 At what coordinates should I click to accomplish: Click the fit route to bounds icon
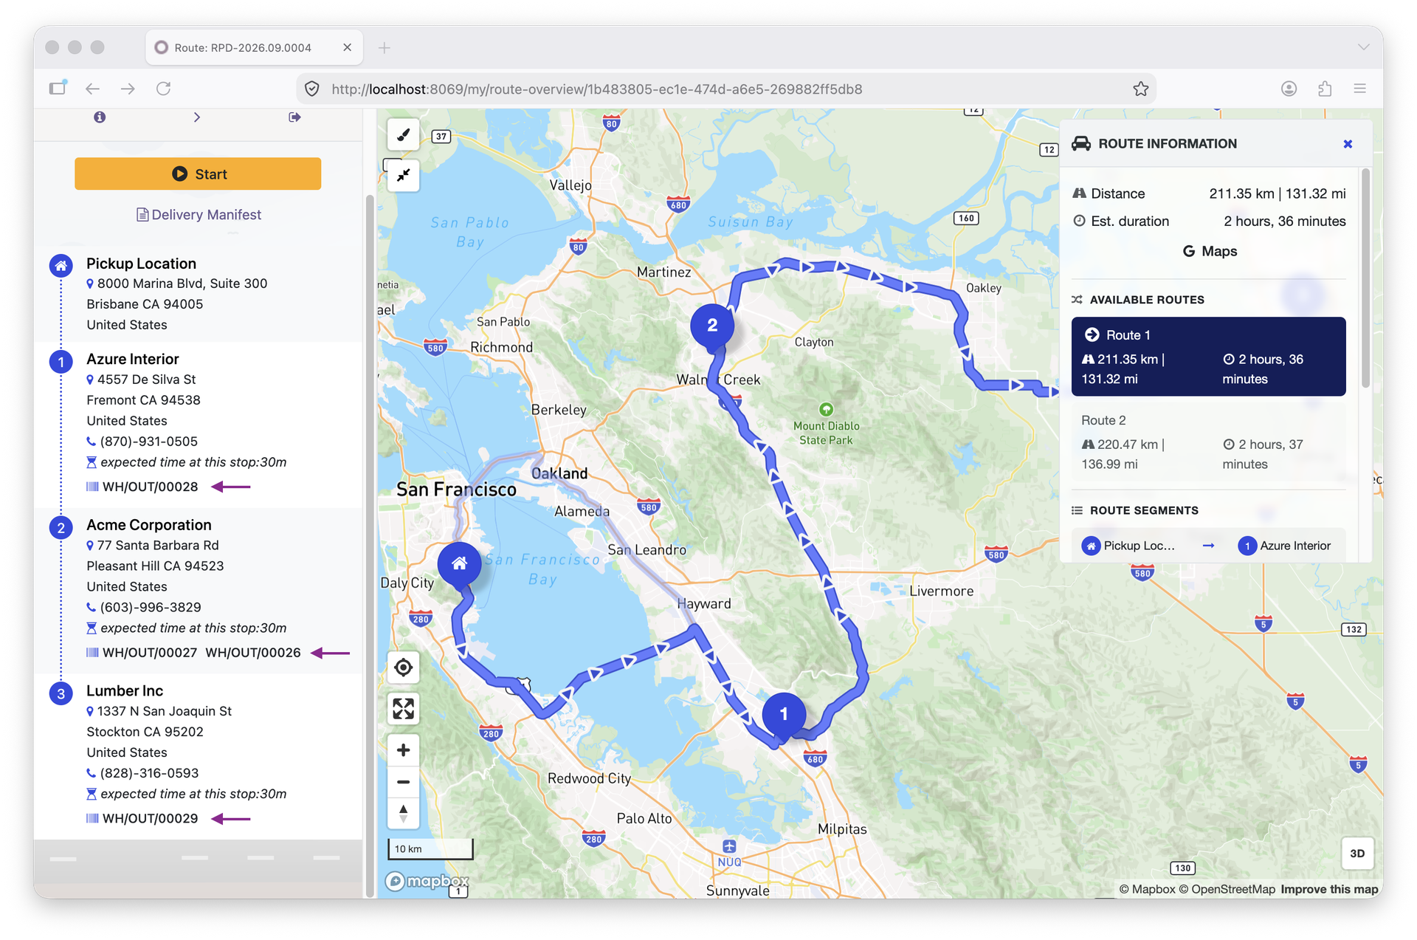click(x=403, y=709)
